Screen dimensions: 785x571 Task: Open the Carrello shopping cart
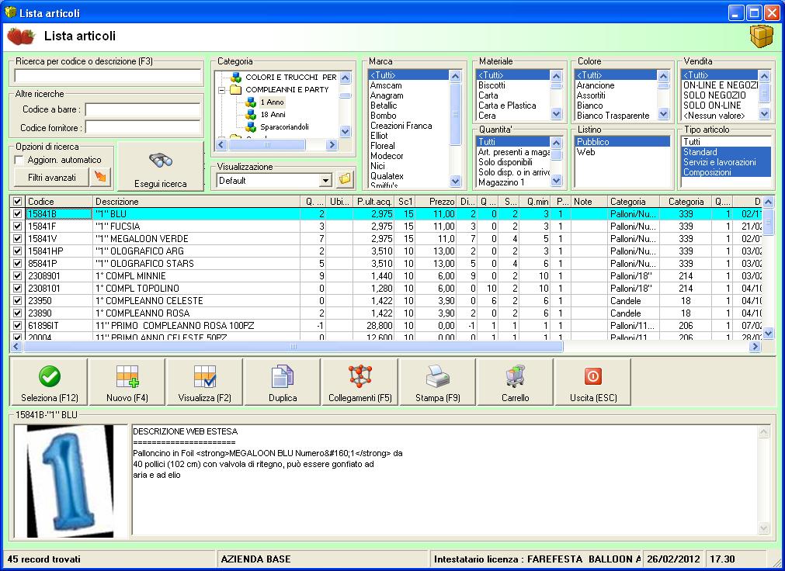(515, 382)
